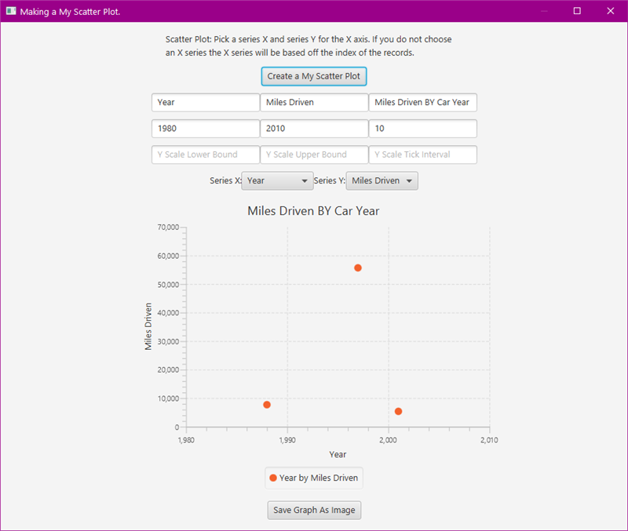Click the data point just before year 1990
Screen dimensions: 628x531
click(267, 405)
